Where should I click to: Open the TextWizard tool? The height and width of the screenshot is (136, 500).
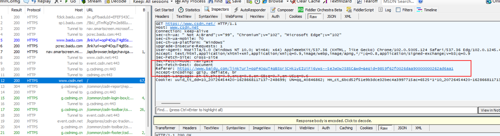(x=337, y=1)
